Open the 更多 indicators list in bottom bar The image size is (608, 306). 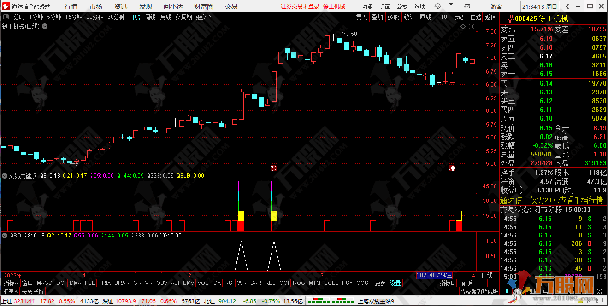click(x=380, y=283)
